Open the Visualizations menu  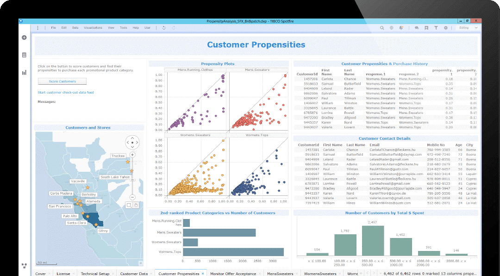pyautogui.click(x=93, y=28)
